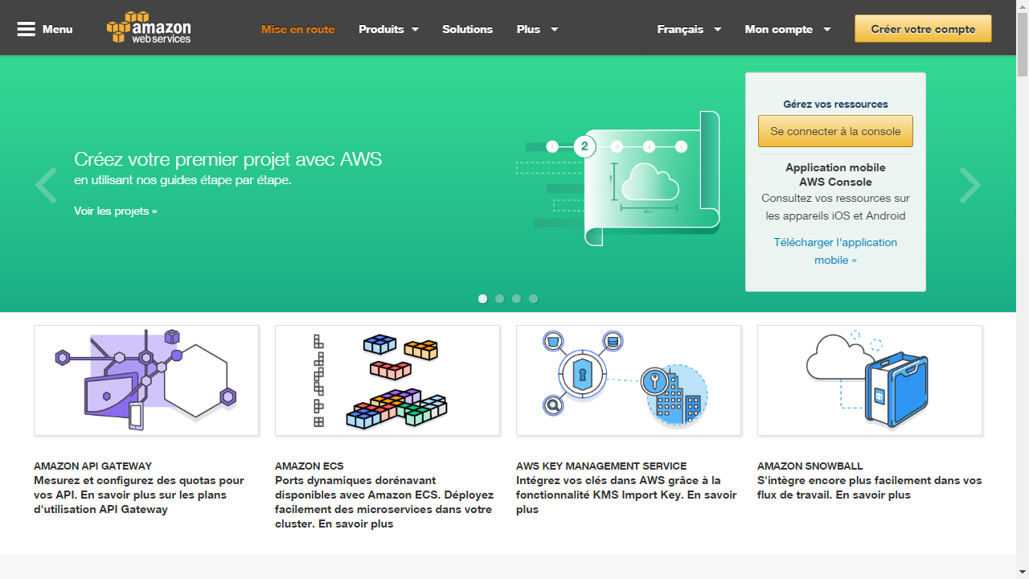Open the Amazon ECS blocks illustration

click(x=387, y=380)
